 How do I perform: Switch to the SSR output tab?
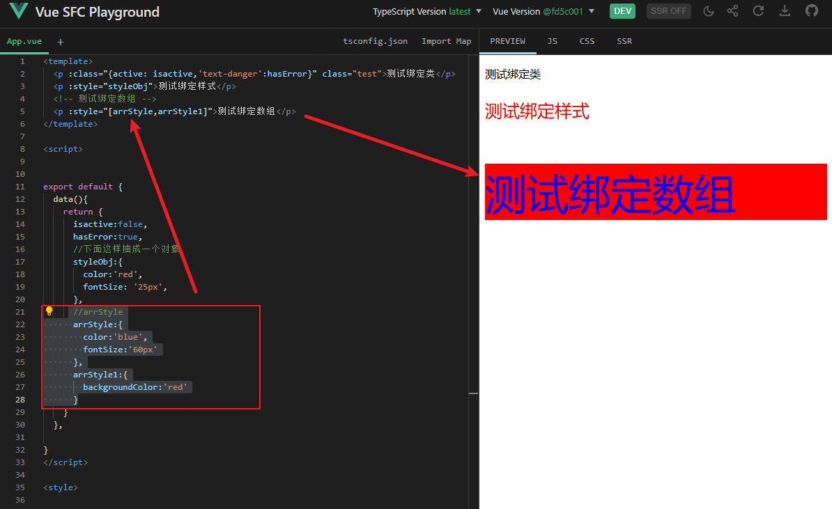click(624, 41)
